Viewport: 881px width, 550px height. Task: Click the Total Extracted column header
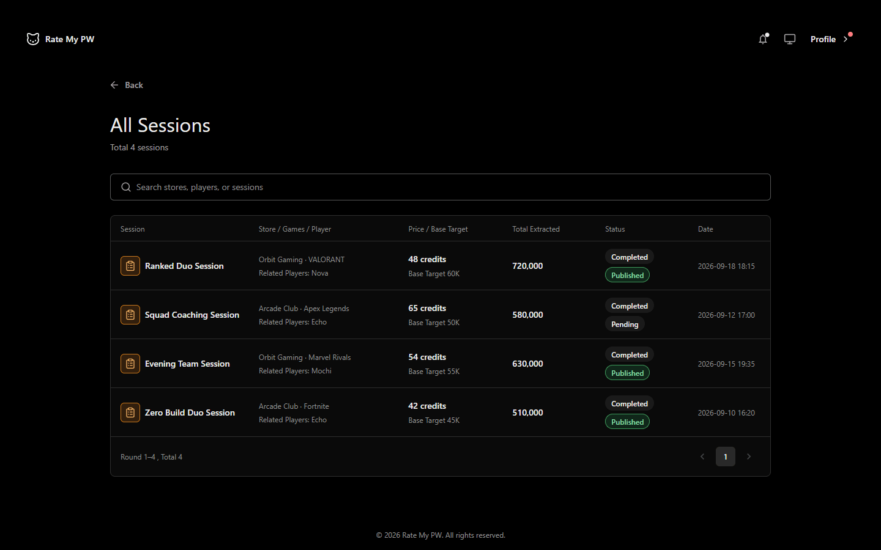[x=536, y=229]
